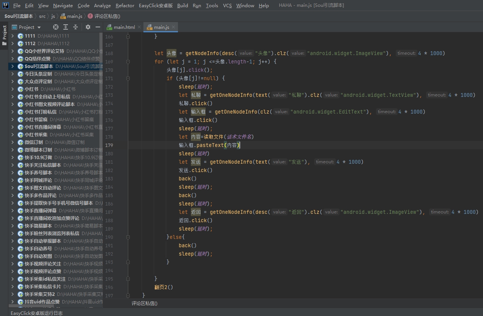This screenshot has height=316, width=483.
Task: Click the folder icon in the left tool stripe
Action: coord(5,43)
